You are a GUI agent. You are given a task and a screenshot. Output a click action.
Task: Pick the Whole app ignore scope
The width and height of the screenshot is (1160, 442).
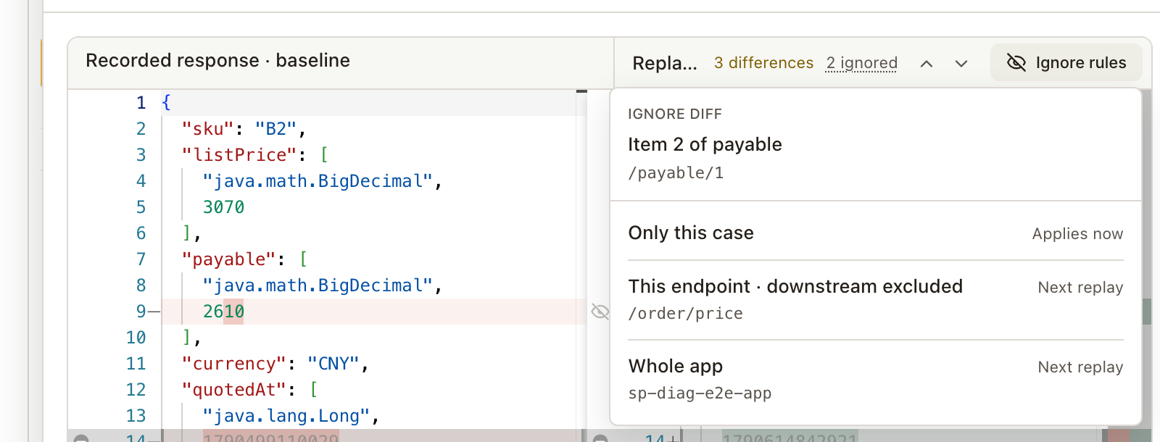click(x=876, y=380)
